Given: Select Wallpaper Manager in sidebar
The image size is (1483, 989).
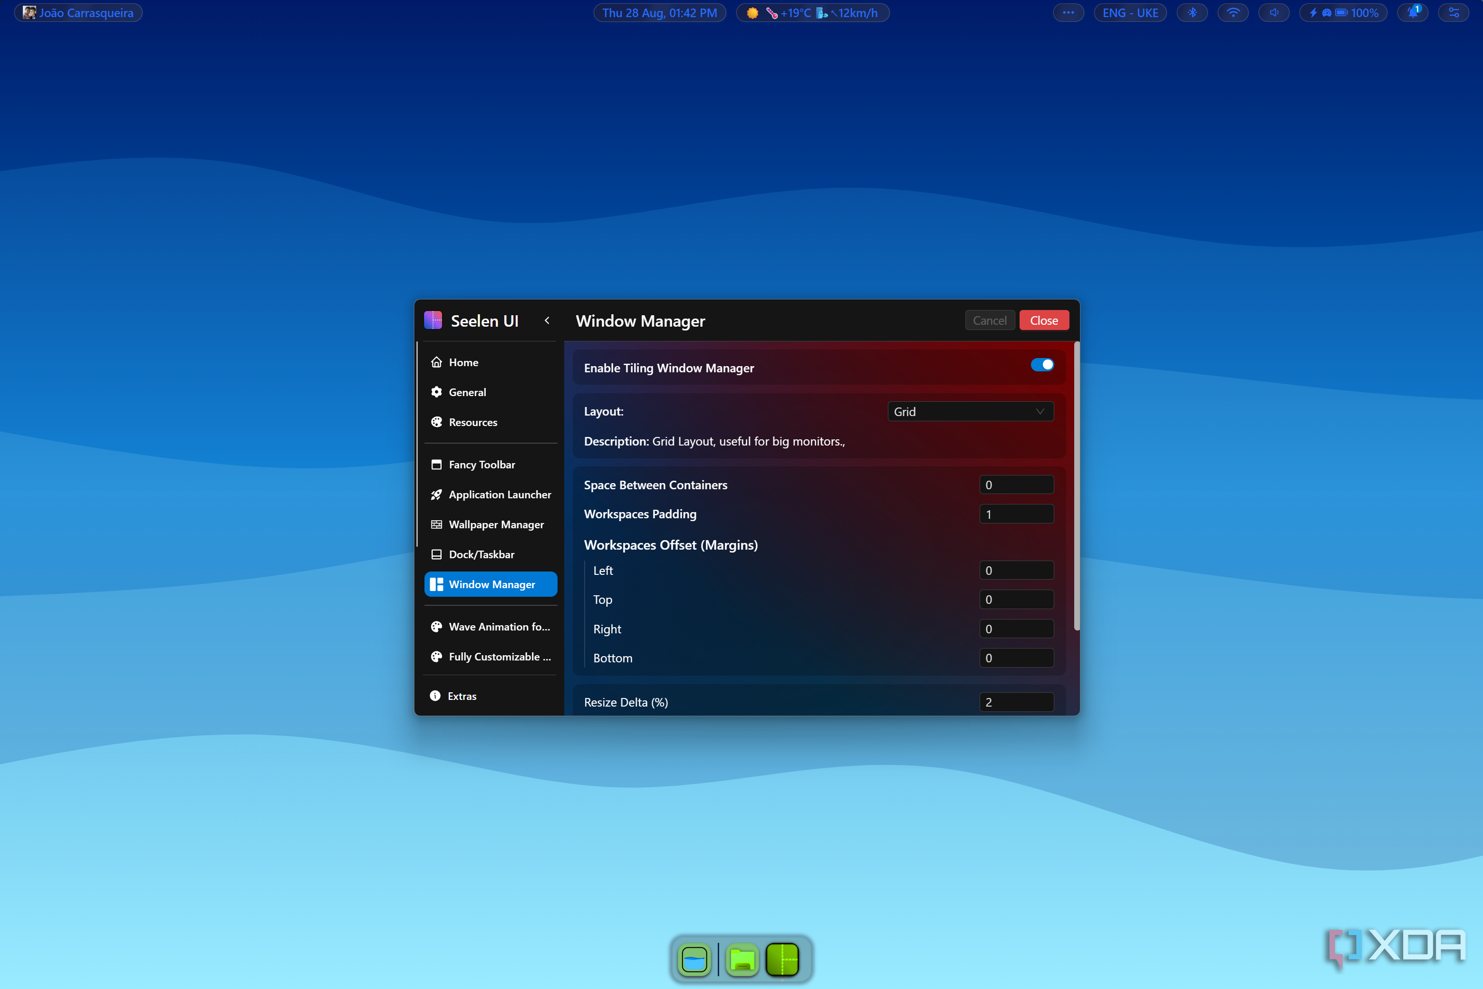Looking at the screenshot, I should point(496,524).
